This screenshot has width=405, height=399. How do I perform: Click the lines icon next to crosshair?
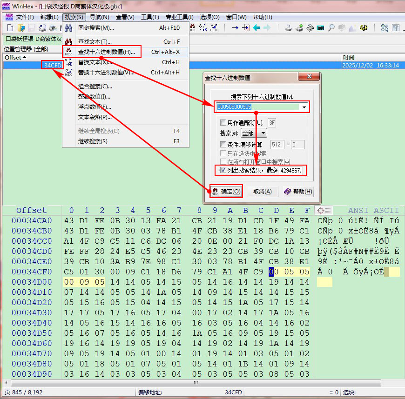[x=328, y=211]
